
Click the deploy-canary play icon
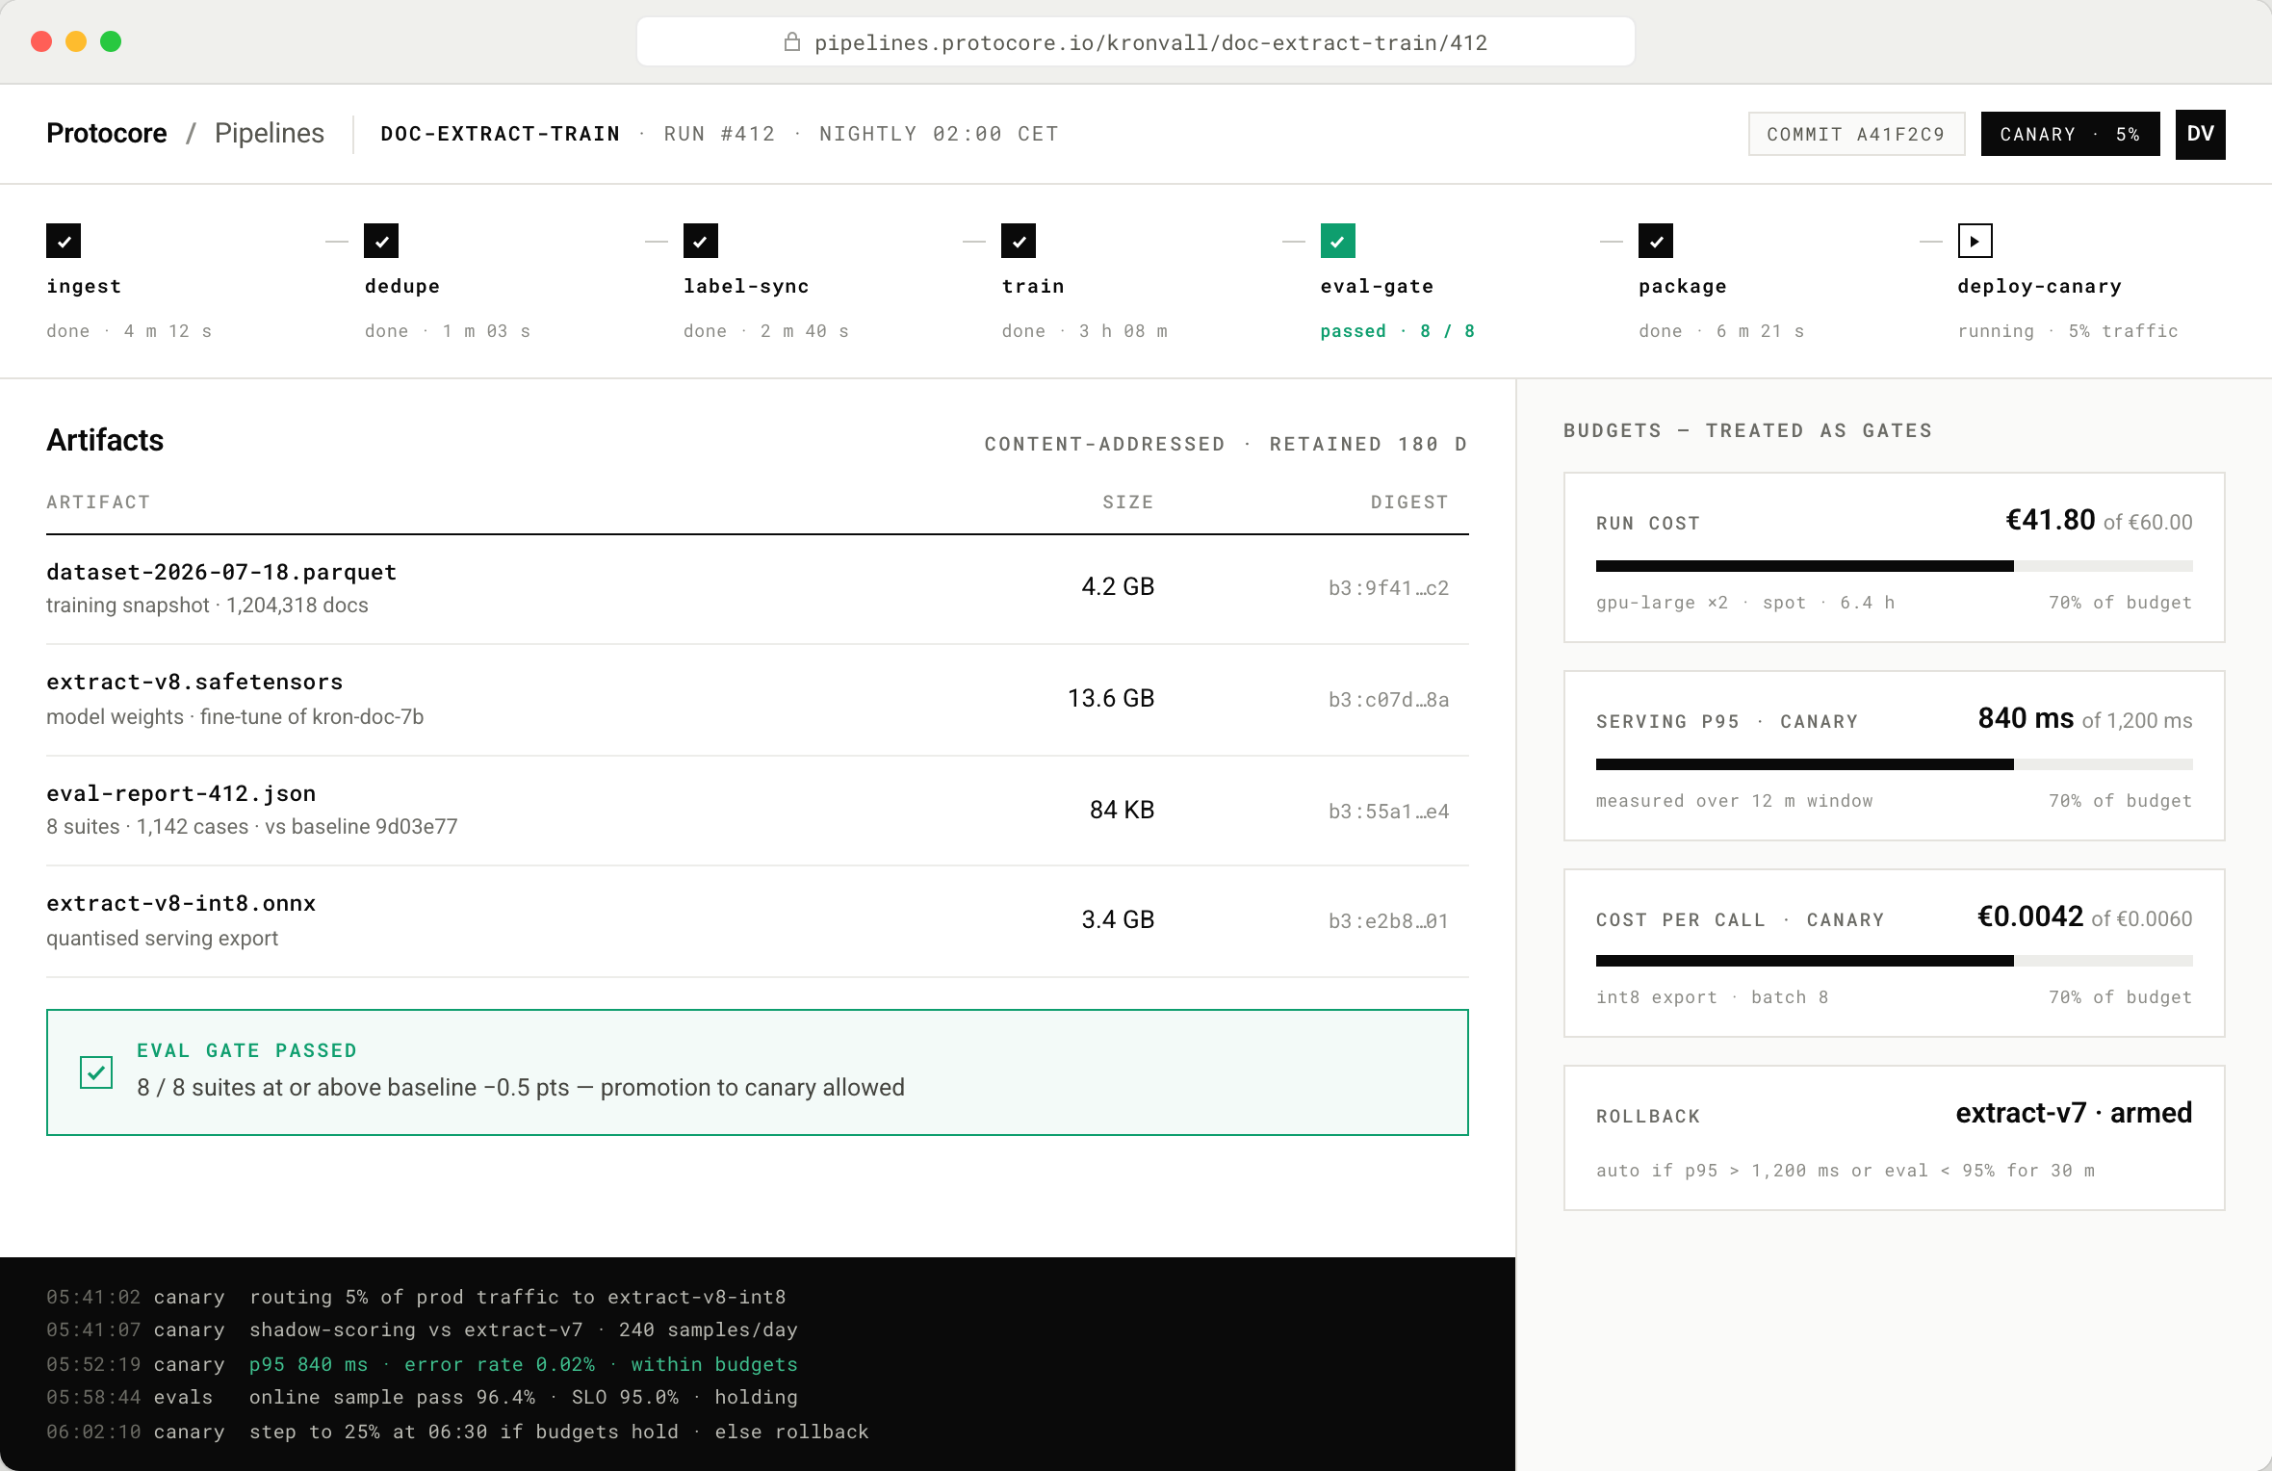coord(1975,241)
